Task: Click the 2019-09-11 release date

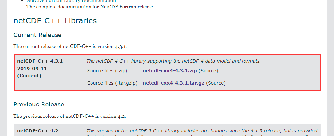Action: (32, 68)
